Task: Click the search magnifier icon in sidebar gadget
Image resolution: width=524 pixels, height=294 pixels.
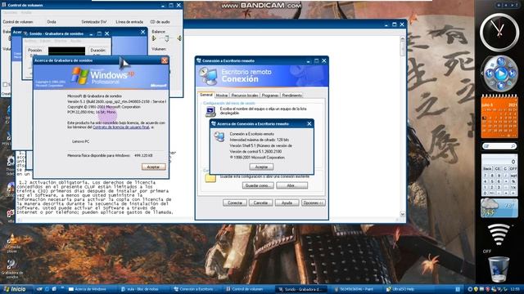Action: coord(513,146)
